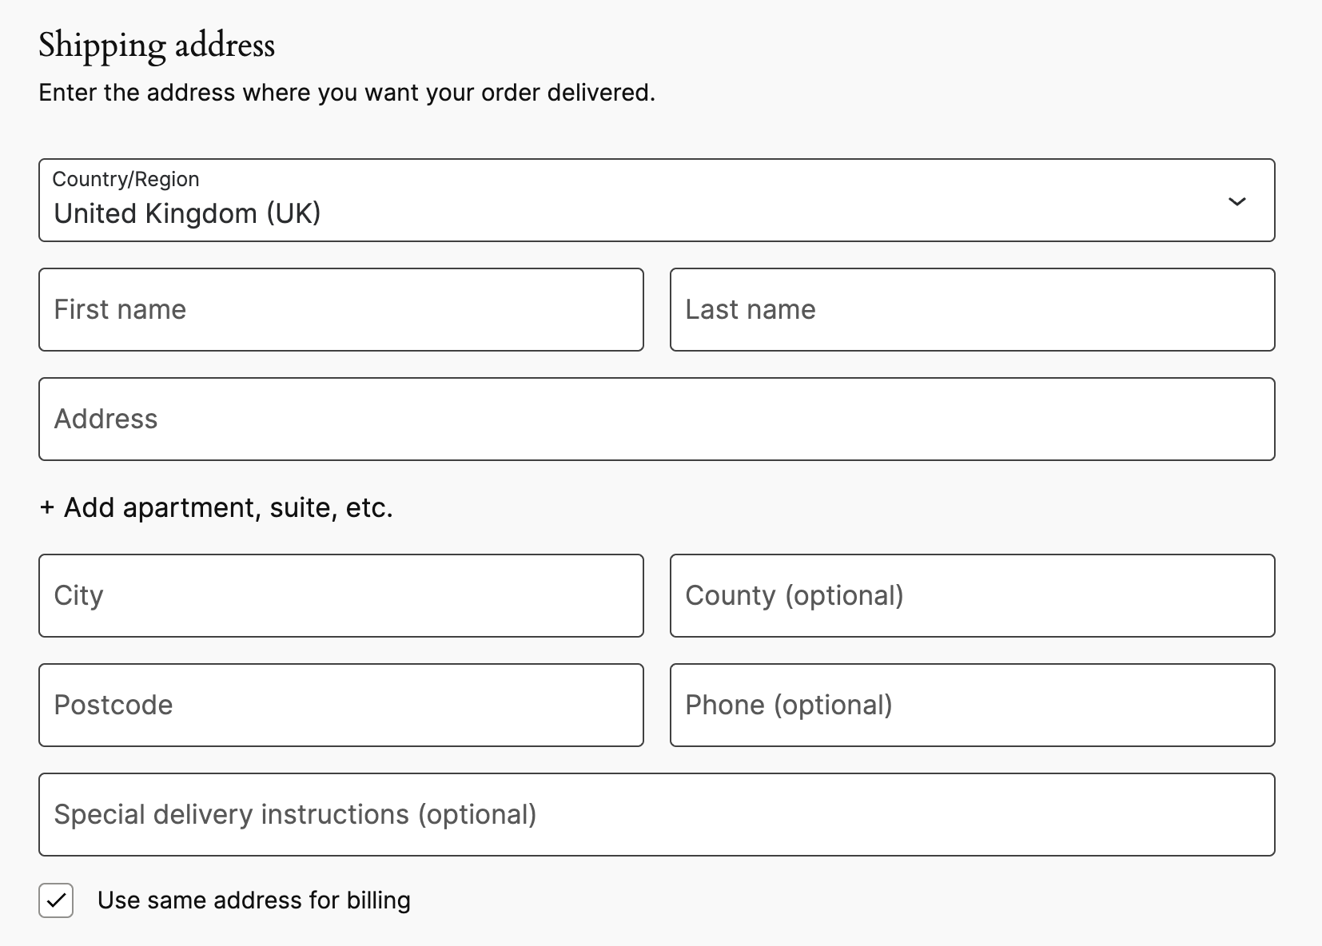
Task: Click the chevron arrow in Country/Region field
Action: pyautogui.click(x=1236, y=201)
